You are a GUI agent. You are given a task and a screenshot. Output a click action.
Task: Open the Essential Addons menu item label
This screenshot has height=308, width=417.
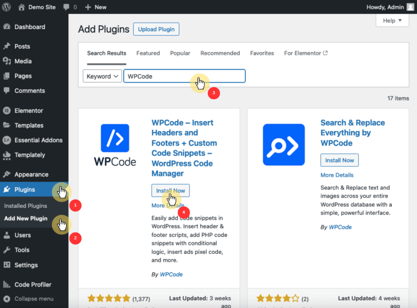39,140
